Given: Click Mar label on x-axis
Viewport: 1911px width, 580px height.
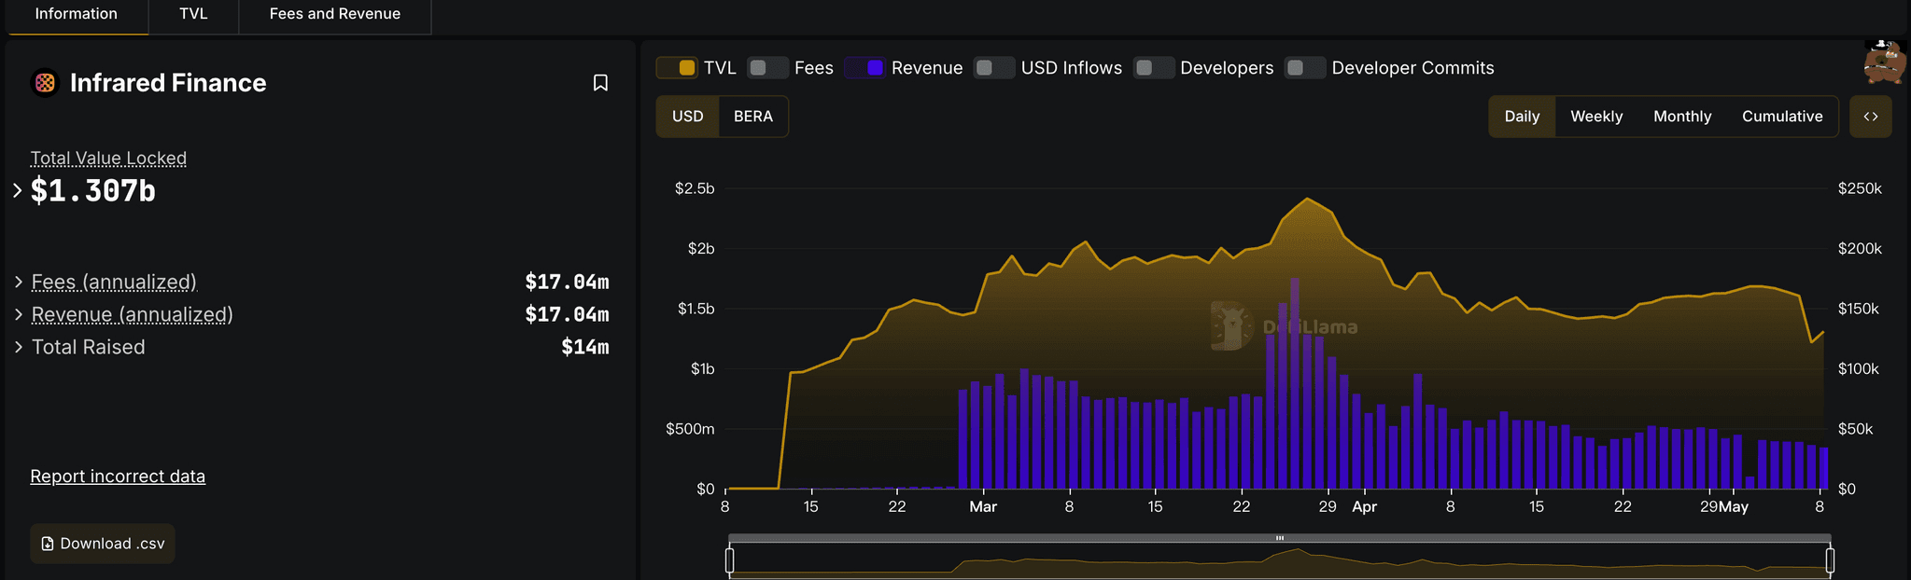Looking at the screenshot, I should pyautogui.click(x=983, y=507).
